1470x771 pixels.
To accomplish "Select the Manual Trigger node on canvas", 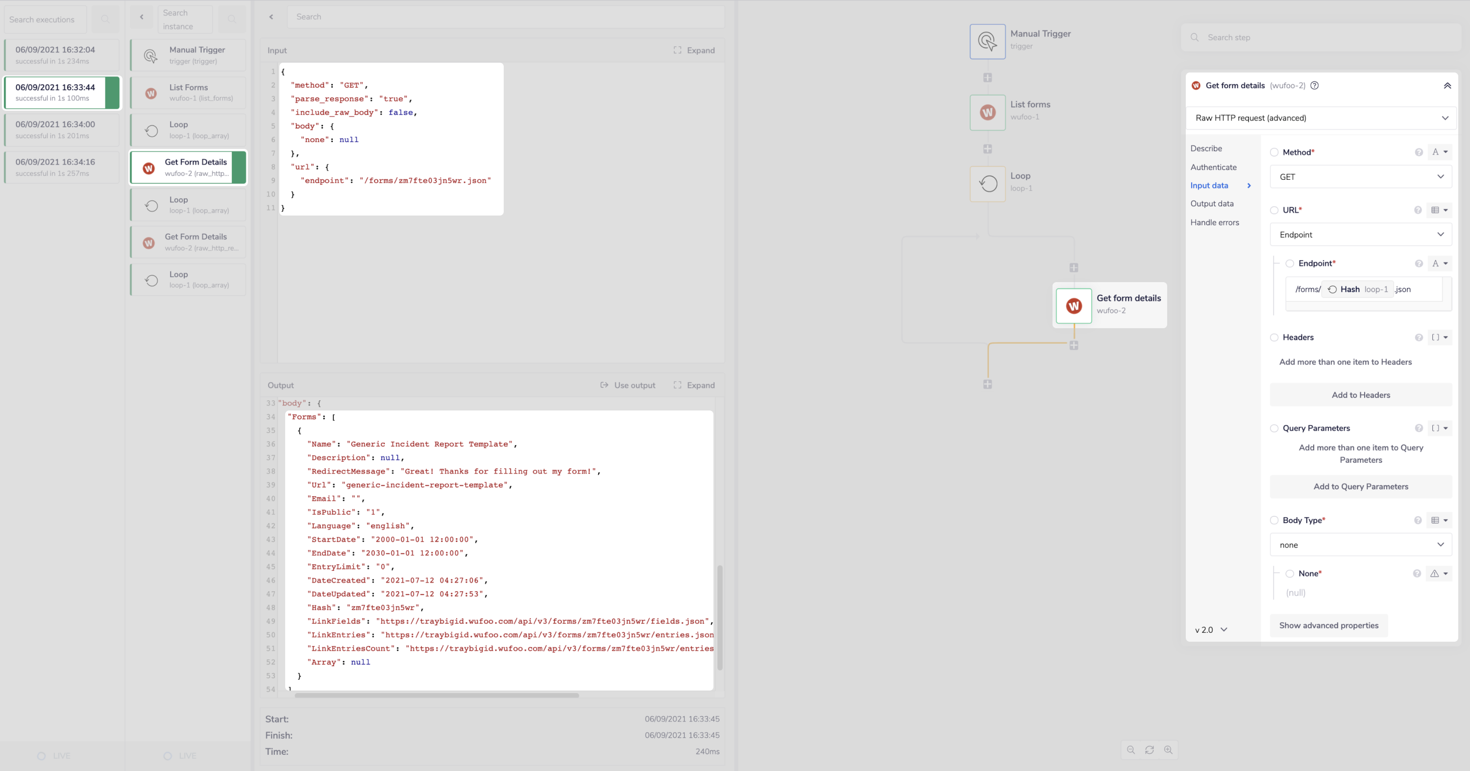I will tap(987, 41).
